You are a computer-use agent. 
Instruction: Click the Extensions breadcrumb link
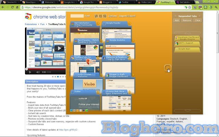click(31, 24)
